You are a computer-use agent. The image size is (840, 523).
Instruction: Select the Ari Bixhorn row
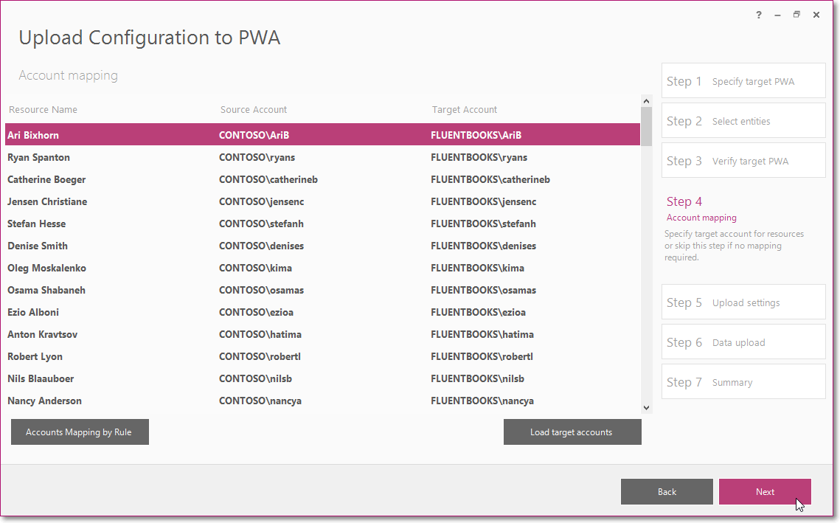[x=322, y=135]
